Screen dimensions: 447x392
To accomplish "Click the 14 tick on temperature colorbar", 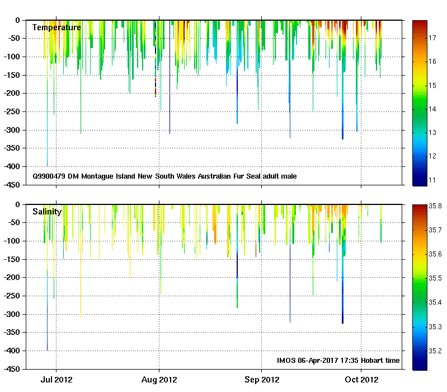I will tap(432, 109).
